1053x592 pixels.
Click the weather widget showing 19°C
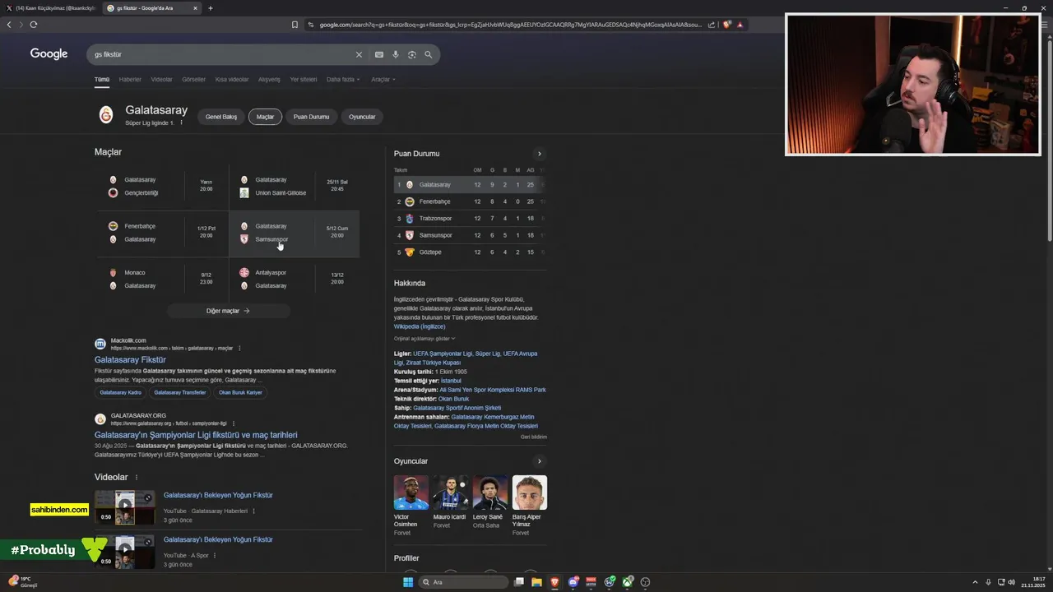pyautogui.click(x=23, y=581)
